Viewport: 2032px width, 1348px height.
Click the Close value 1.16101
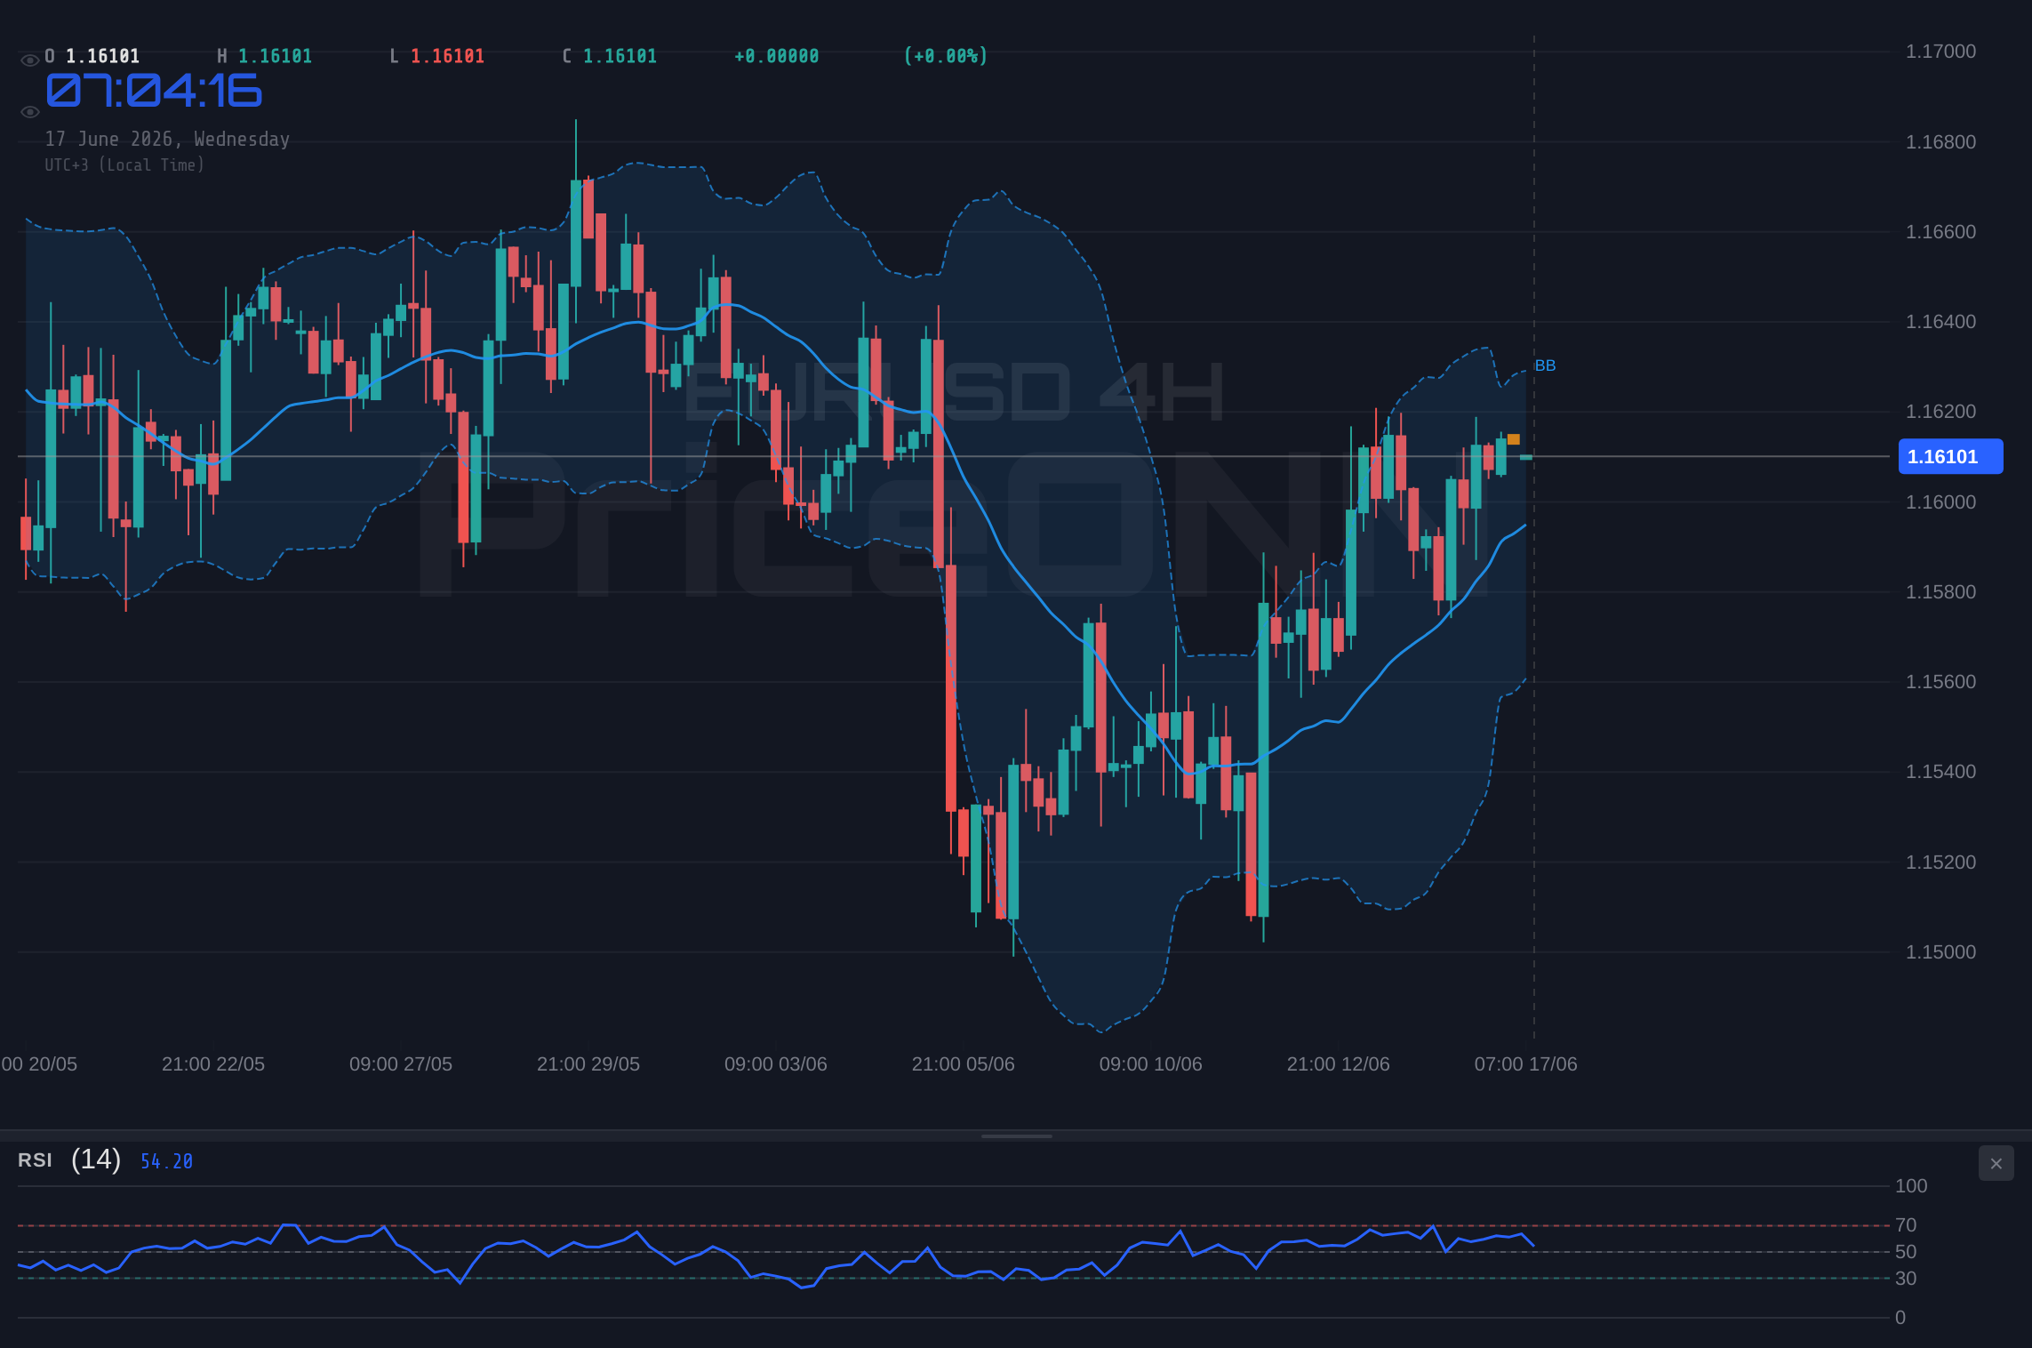620,56
